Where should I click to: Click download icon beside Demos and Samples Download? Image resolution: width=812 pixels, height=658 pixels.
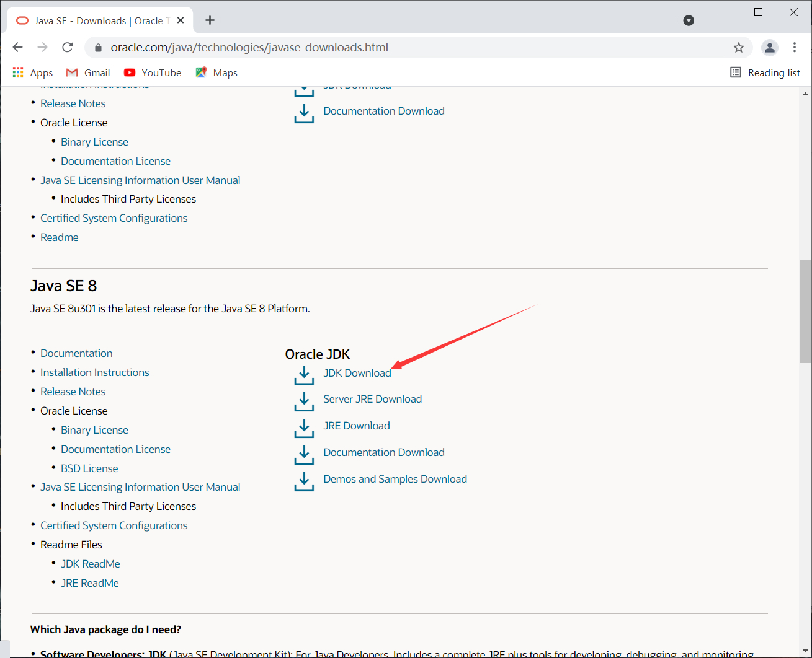pyautogui.click(x=304, y=482)
